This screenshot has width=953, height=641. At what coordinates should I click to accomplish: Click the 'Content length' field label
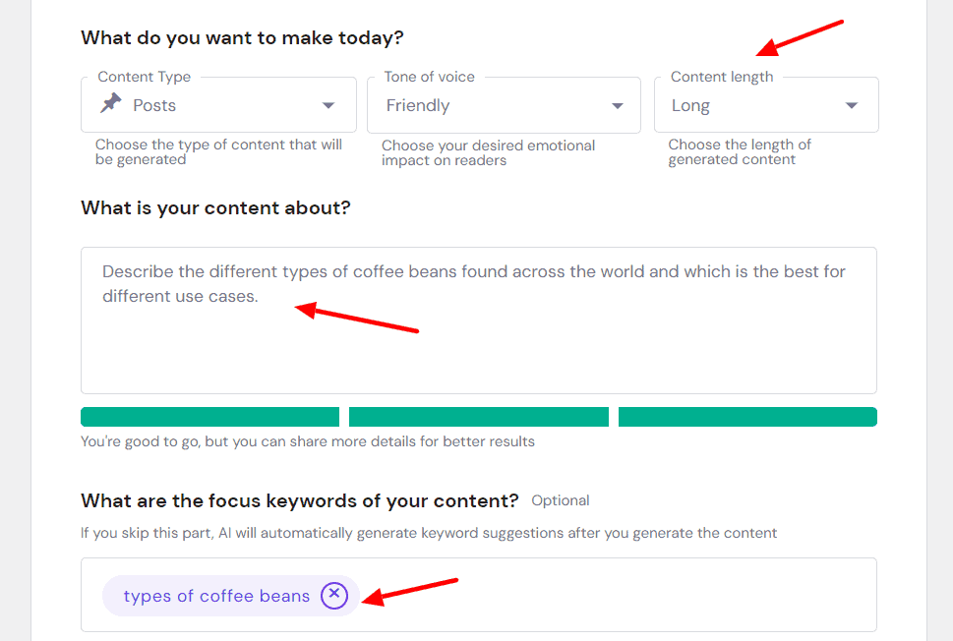[722, 77]
